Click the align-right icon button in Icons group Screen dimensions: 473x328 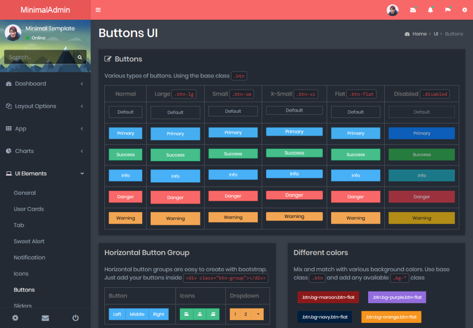(x=213, y=314)
